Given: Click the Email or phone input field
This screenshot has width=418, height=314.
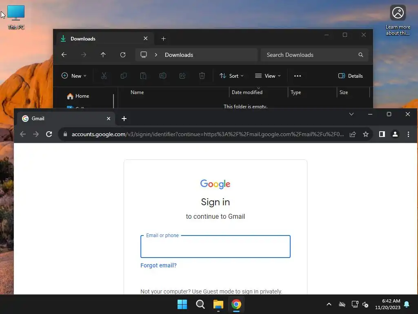Looking at the screenshot, I should [x=216, y=247].
